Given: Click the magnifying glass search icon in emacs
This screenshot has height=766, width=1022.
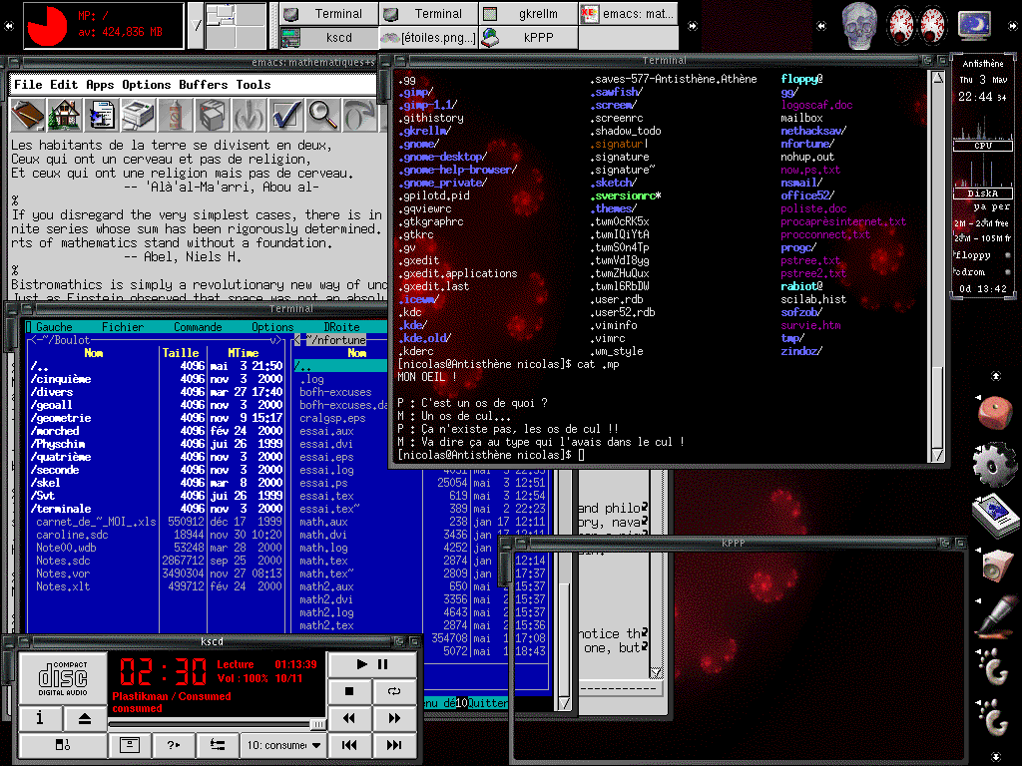Looking at the screenshot, I should click(323, 116).
